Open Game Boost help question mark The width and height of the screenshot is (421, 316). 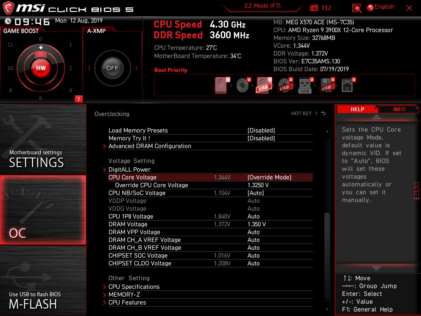pos(79,99)
